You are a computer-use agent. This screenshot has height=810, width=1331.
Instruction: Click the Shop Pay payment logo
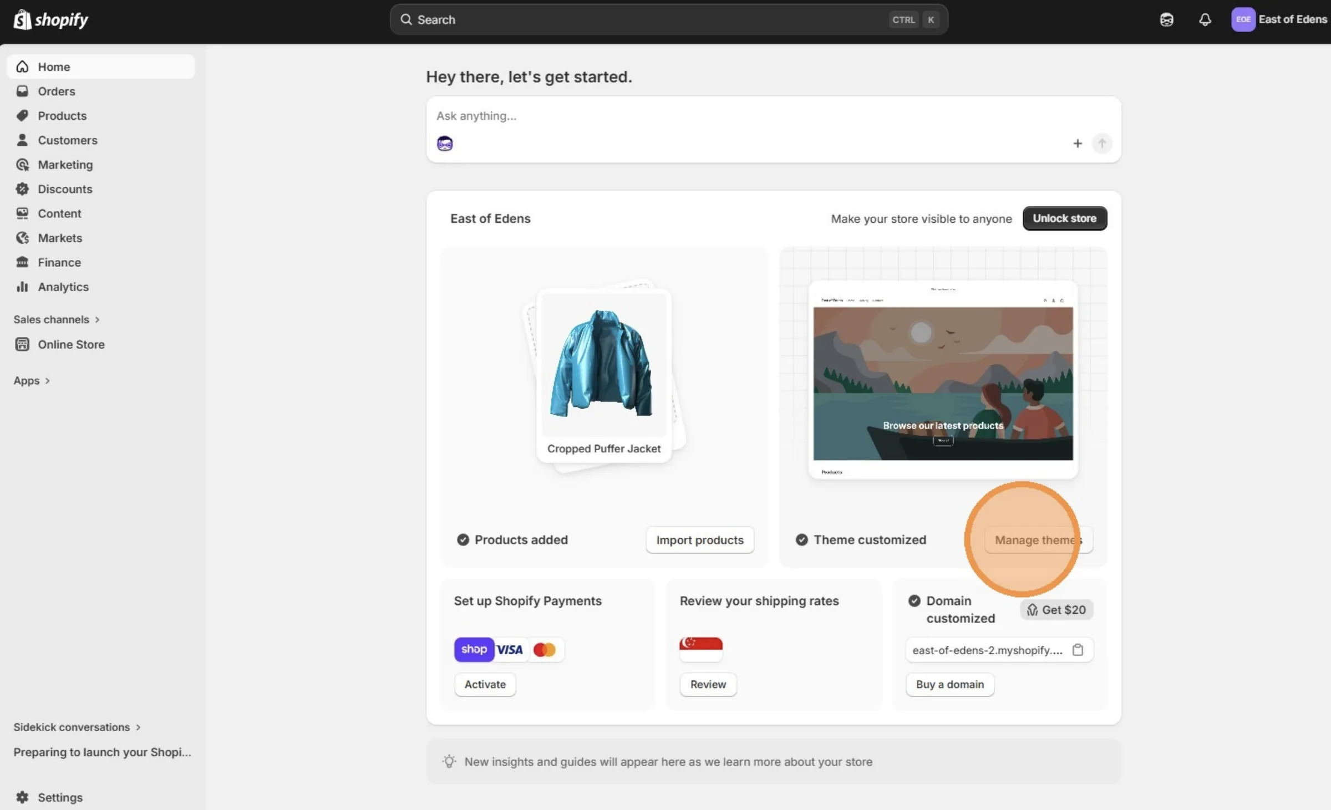(x=474, y=649)
